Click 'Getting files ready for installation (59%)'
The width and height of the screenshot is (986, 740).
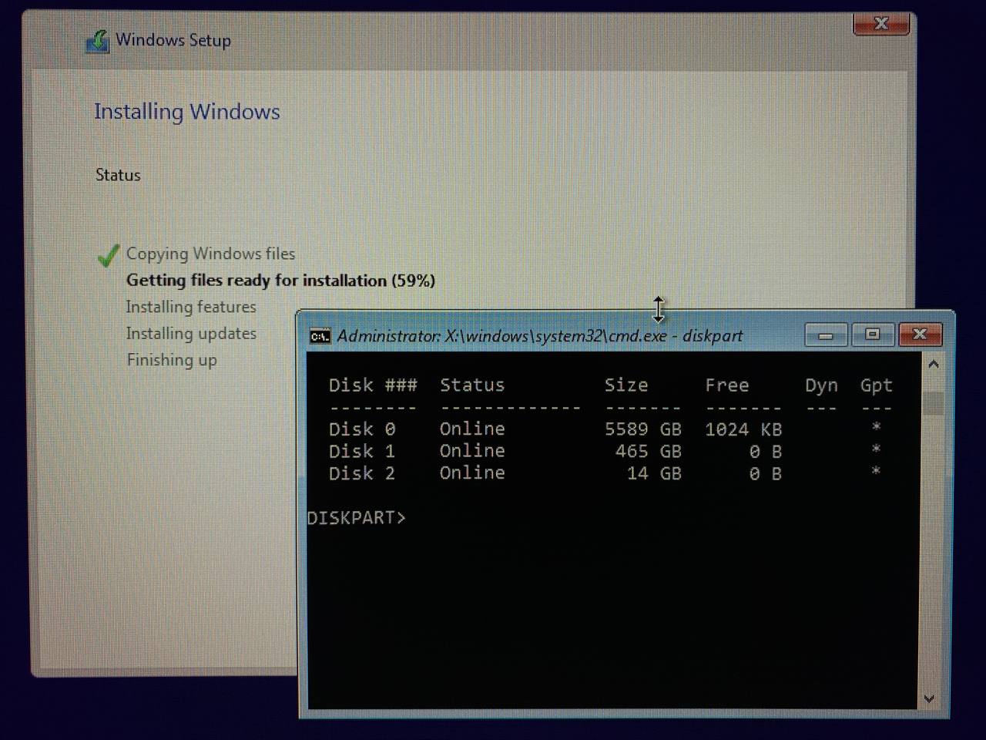coord(280,281)
